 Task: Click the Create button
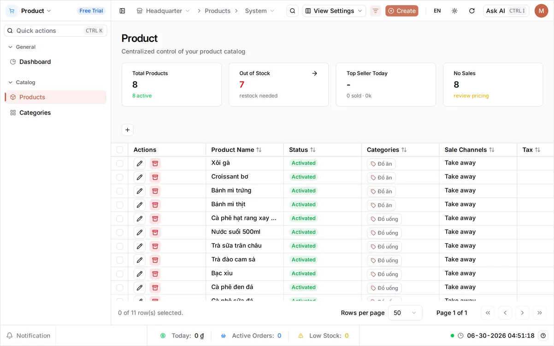(x=402, y=11)
